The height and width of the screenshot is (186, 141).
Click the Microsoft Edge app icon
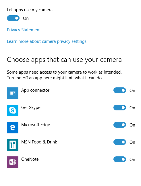click(x=13, y=128)
